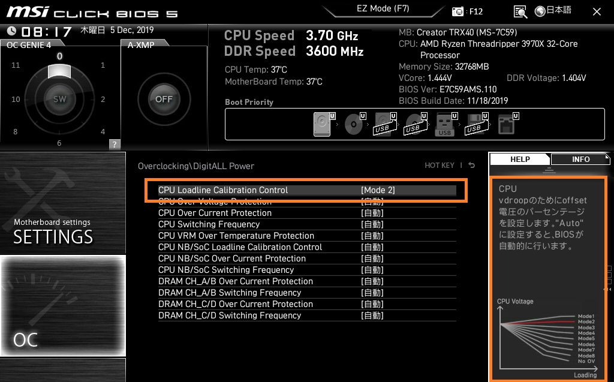The width and height of the screenshot is (614, 382).
Task: Open CPU NB/SoC Over Current Protection
Action: [x=307, y=258]
